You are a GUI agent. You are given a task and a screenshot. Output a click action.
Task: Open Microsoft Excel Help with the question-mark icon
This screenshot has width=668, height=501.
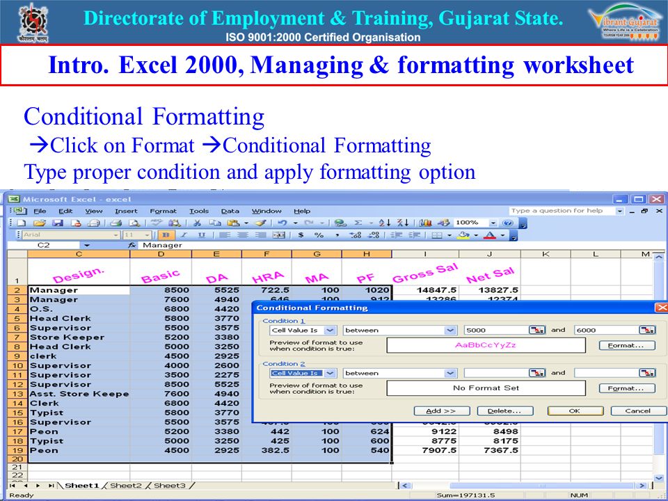click(507, 223)
